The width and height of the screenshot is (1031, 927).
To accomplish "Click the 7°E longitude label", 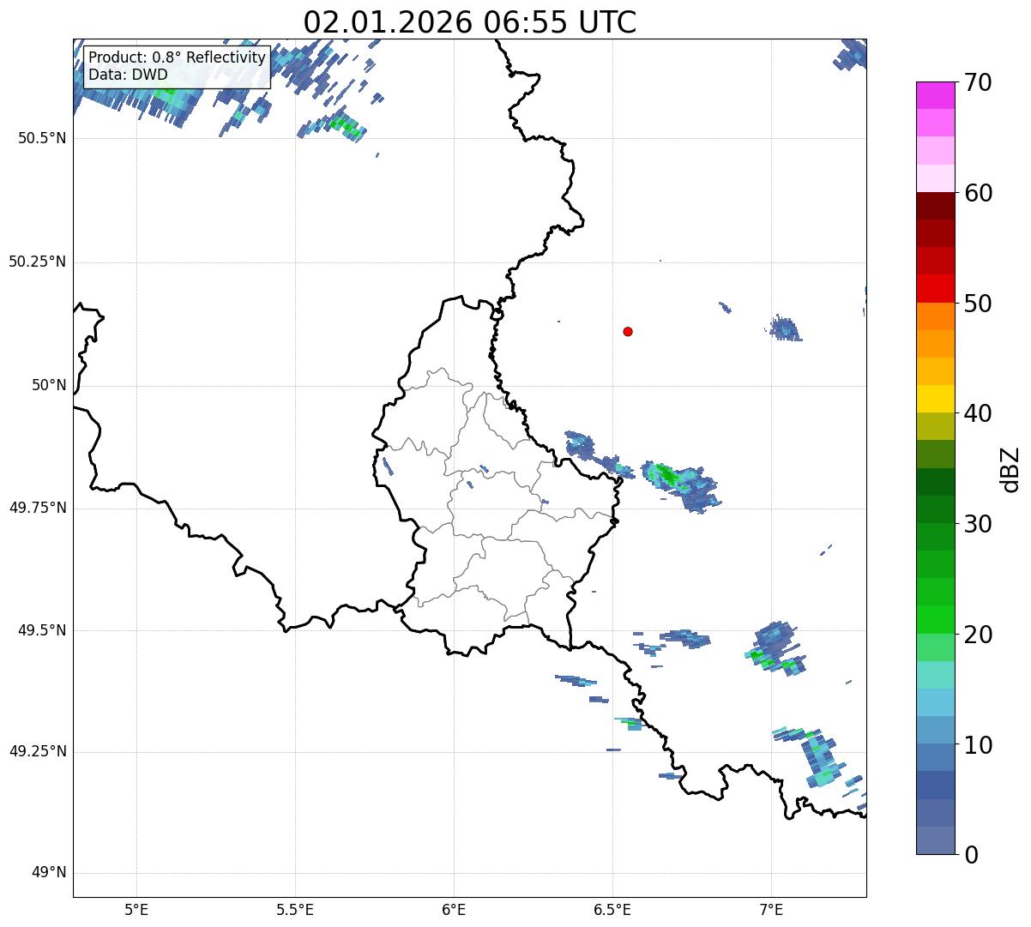I will [x=771, y=909].
